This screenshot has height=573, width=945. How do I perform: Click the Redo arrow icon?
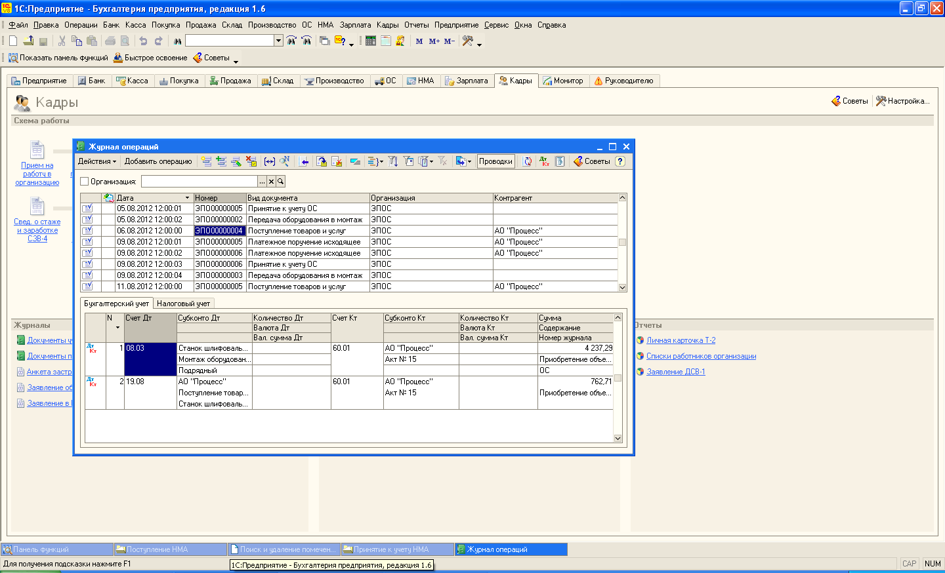(x=158, y=41)
